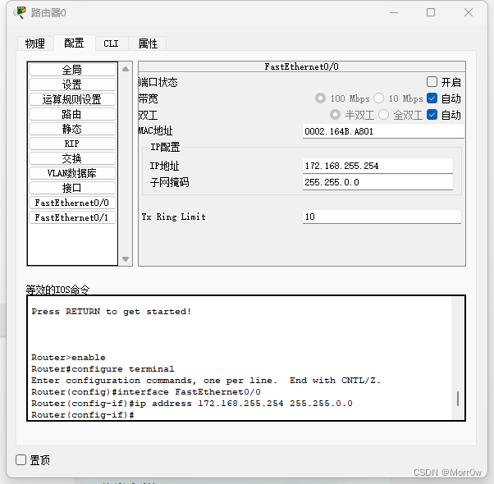This screenshot has width=494, height=484.
Task: Click the FastEthernet0/0 panel header
Action: click(x=302, y=66)
